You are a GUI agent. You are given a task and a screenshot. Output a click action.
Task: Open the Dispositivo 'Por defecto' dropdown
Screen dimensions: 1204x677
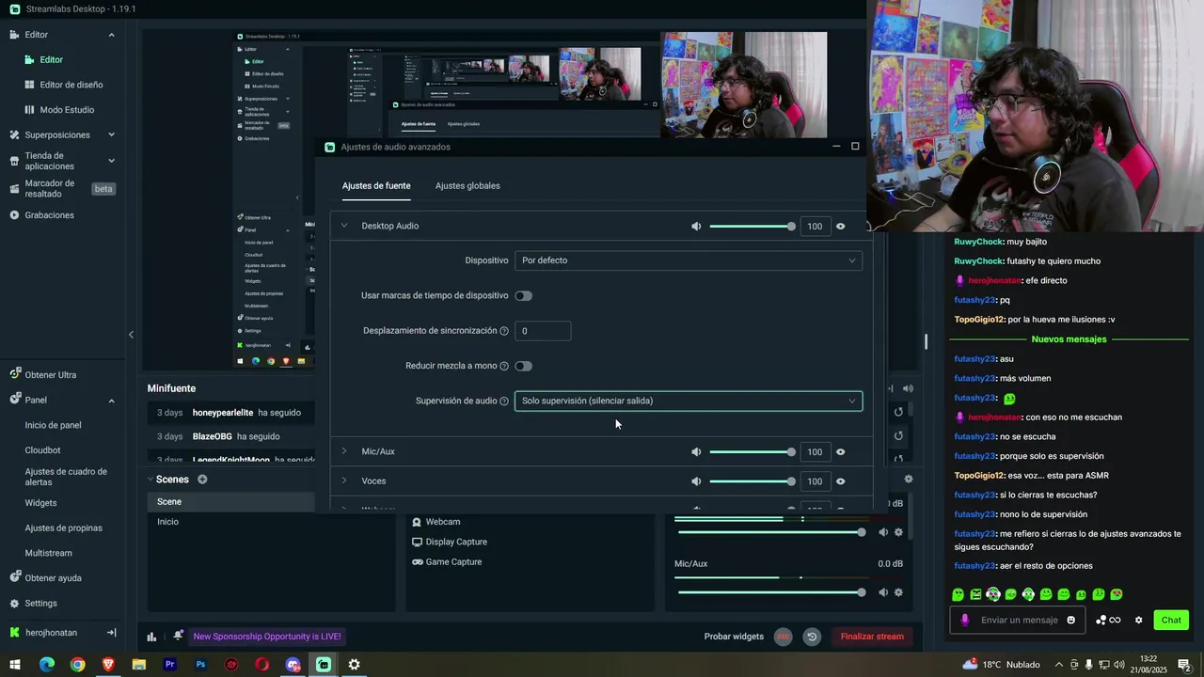[x=689, y=260]
